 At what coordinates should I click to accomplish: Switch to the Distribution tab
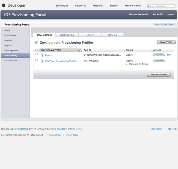coord(67,35)
